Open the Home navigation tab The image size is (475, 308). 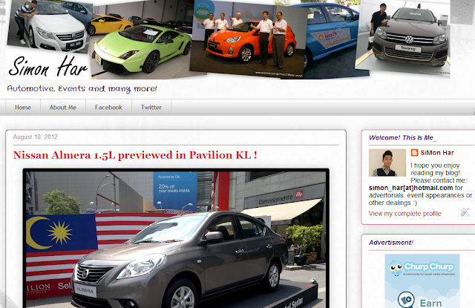[23, 108]
